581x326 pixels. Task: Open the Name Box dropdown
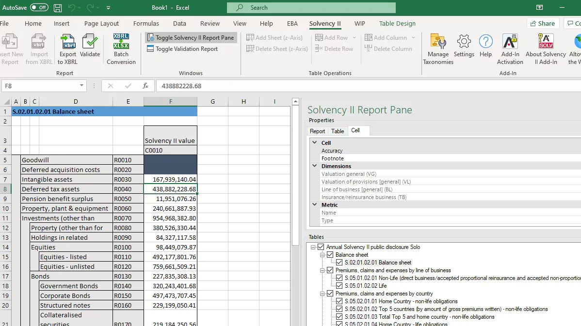[81, 86]
